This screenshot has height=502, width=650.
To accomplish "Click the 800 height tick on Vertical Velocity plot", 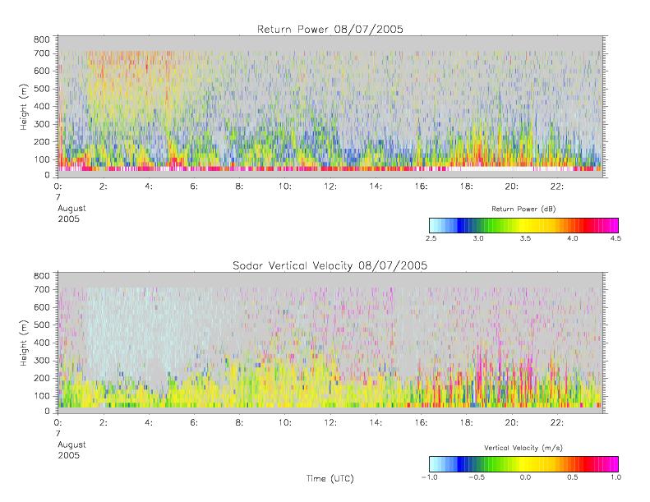I will click(x=41, y=276).
